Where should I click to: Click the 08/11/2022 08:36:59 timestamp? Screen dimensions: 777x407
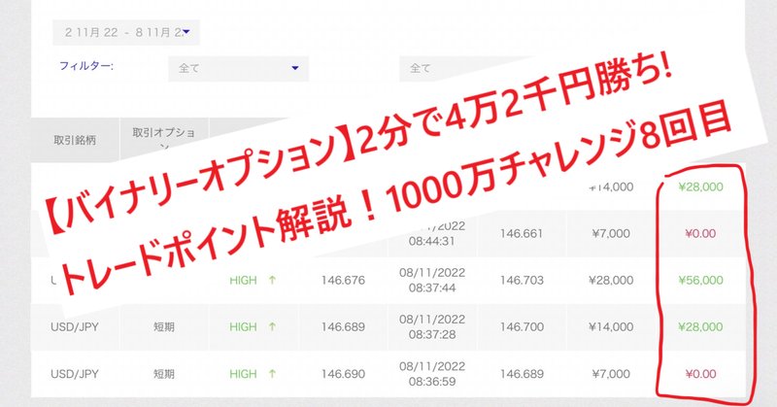tap(432, 374)
